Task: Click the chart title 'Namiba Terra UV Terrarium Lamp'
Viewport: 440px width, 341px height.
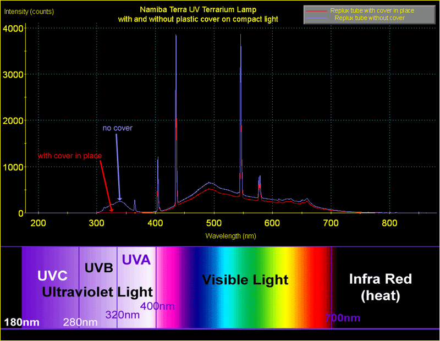Action: tap(198, 10)
